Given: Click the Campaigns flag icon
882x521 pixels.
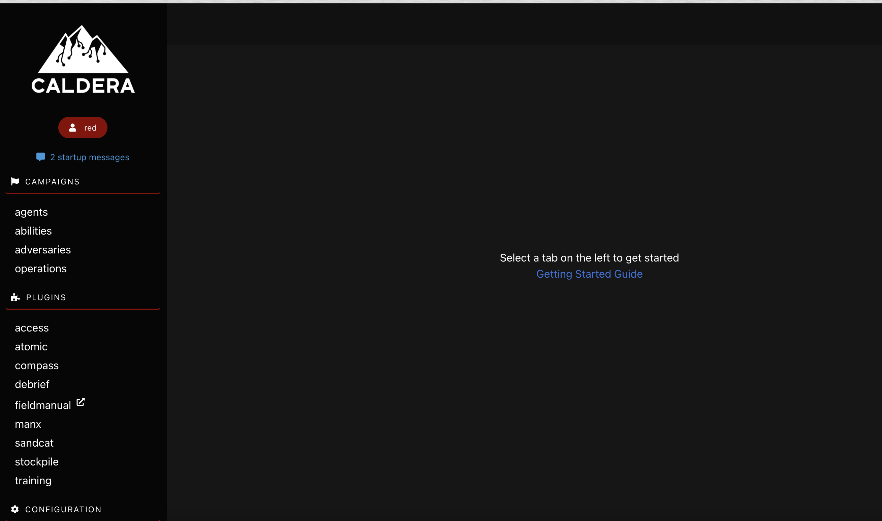Looking at the screenshot, I should tap(15, 181).
